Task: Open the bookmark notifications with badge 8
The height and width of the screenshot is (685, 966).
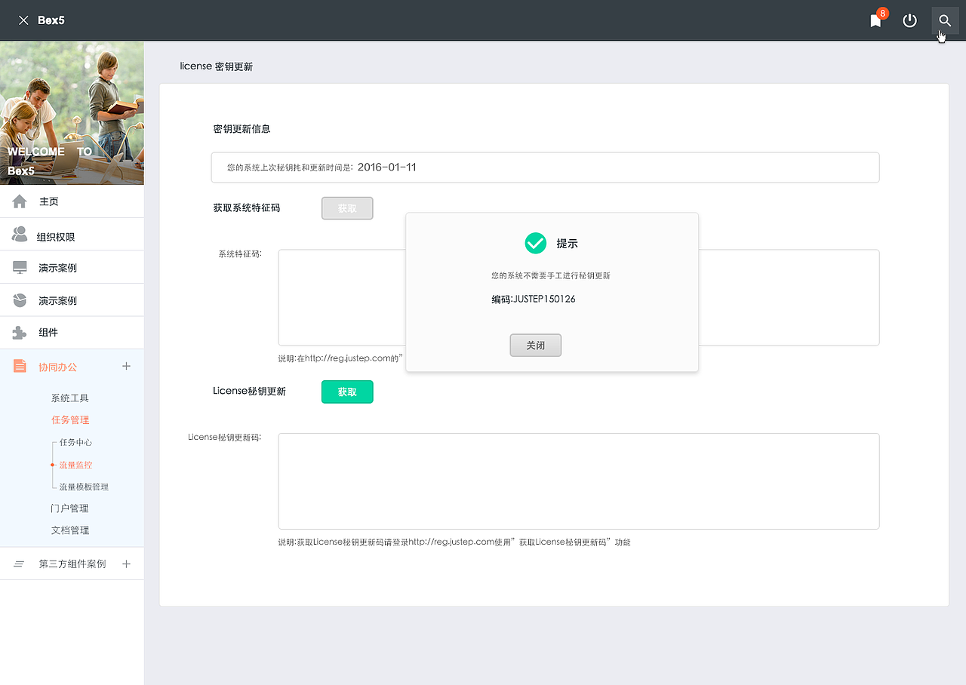Action: pyautogui.click(x=876, y=20)
